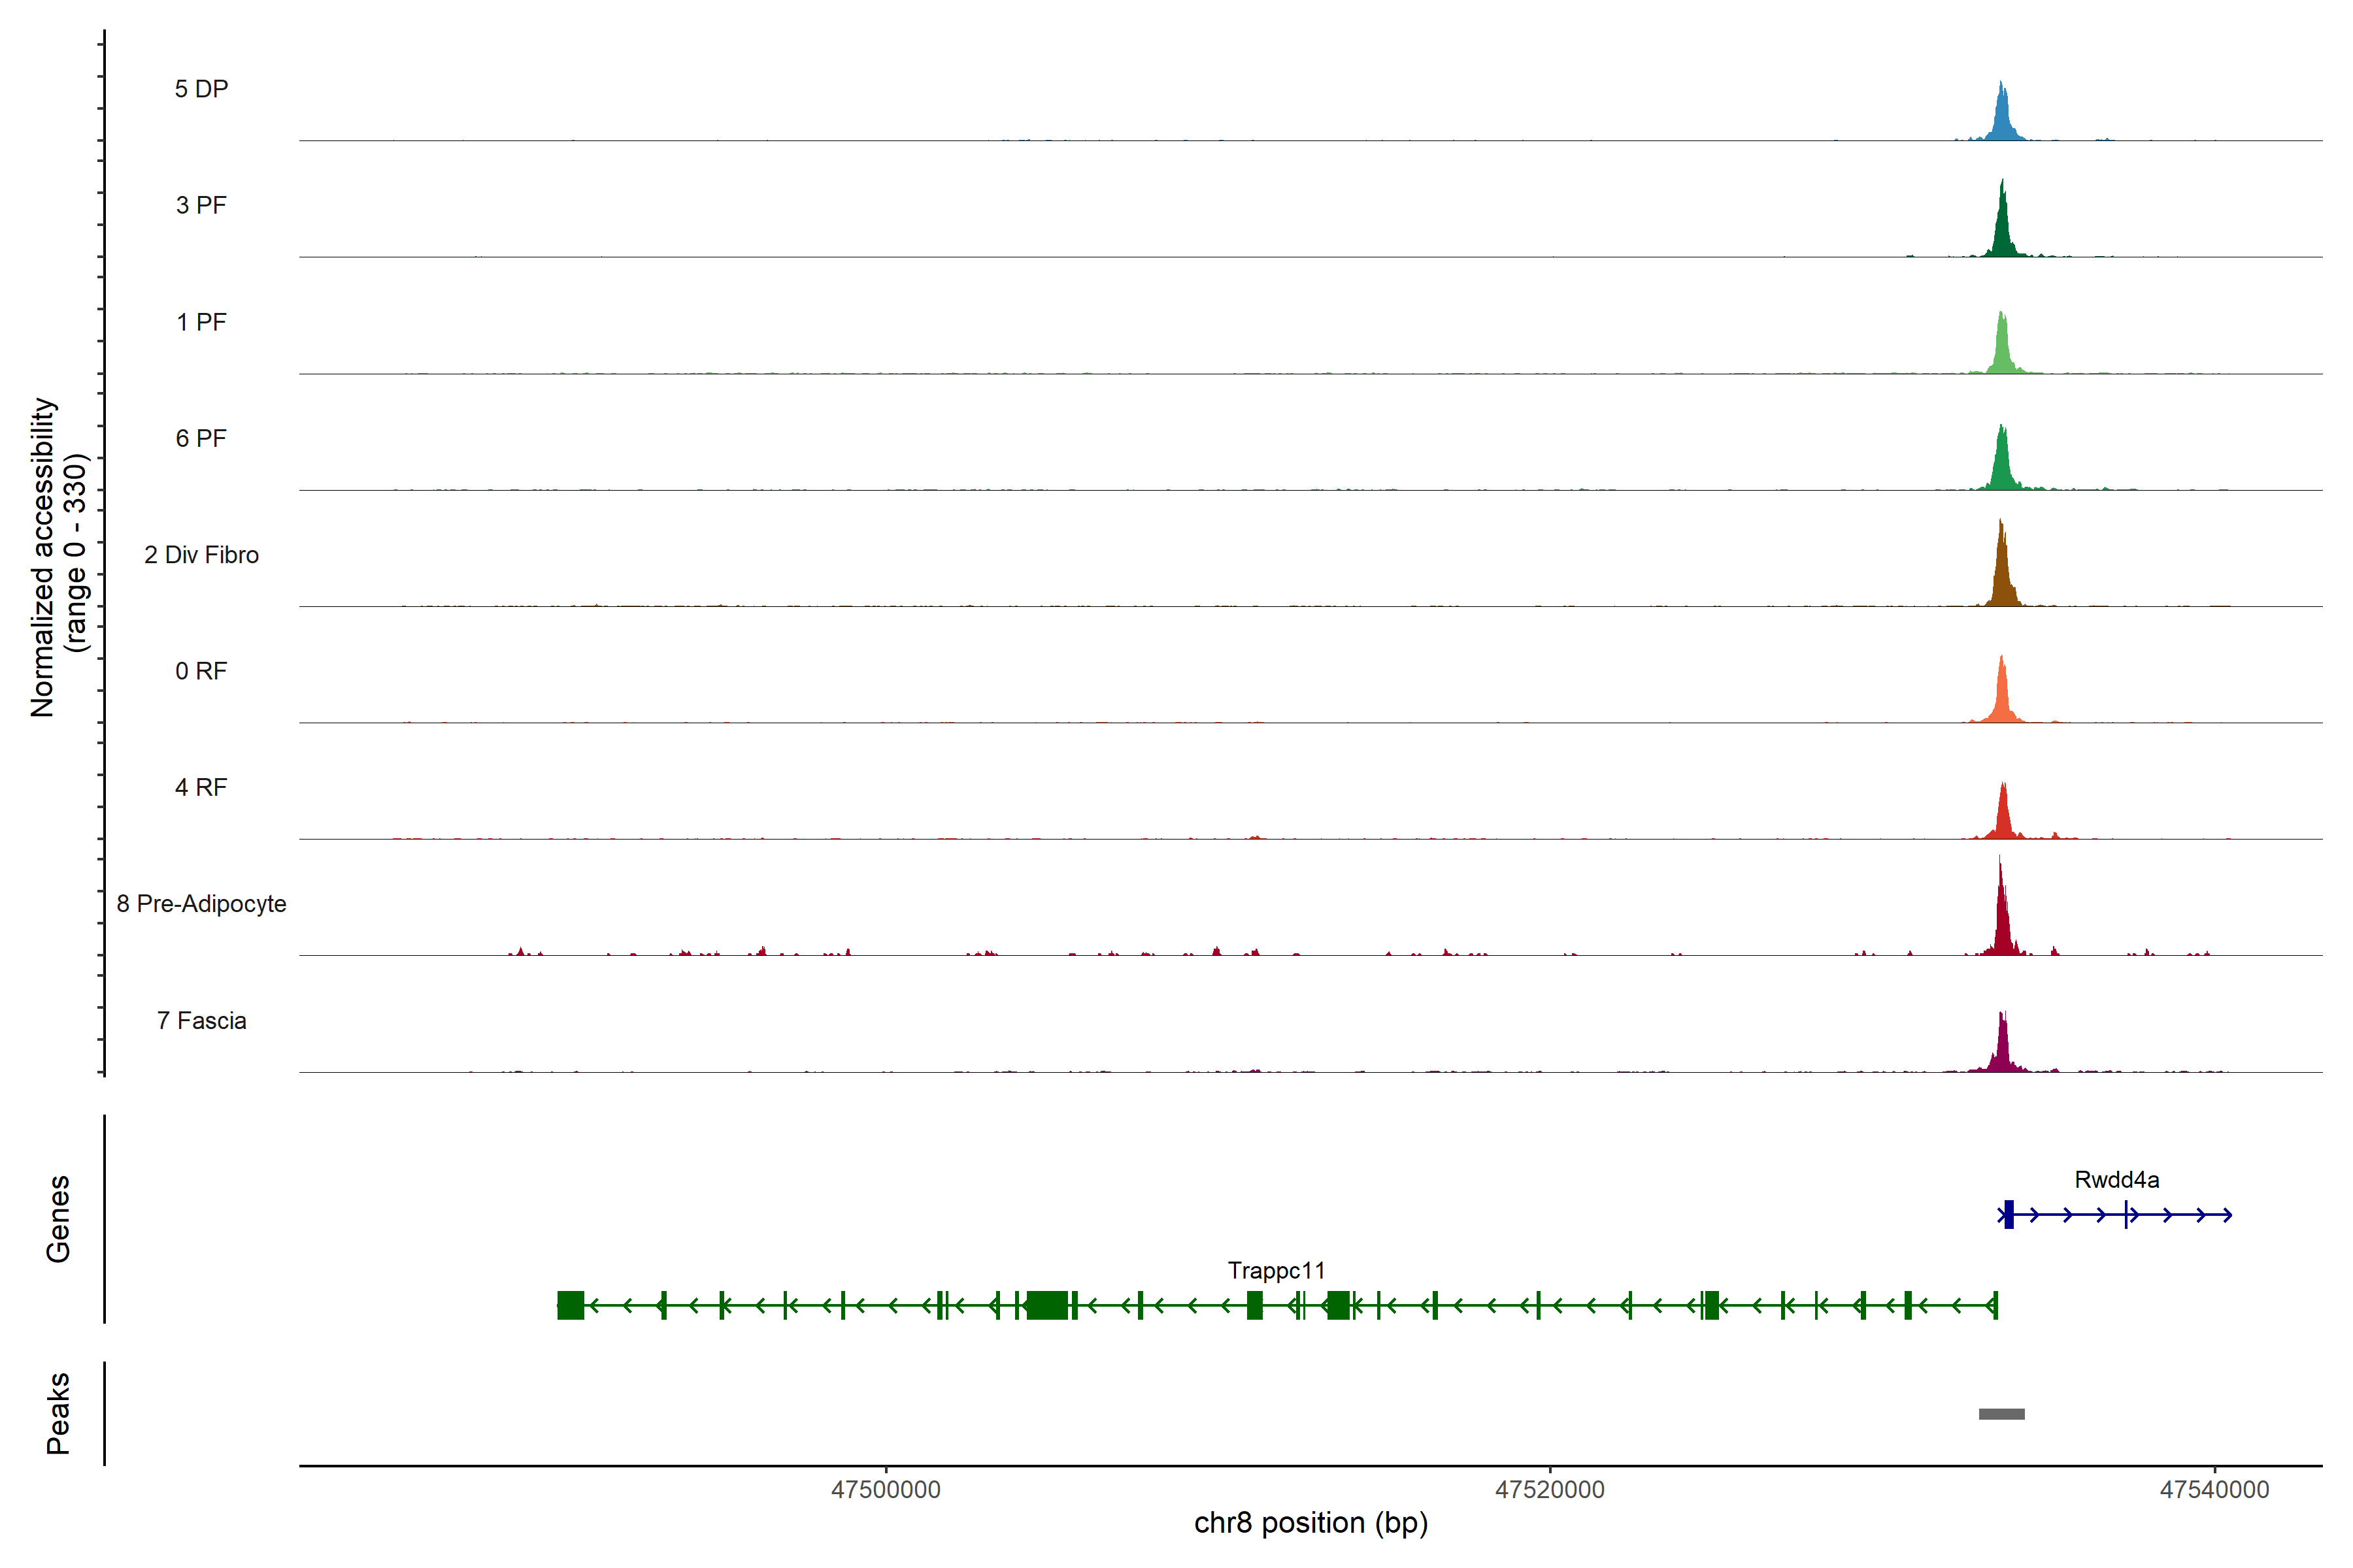Click the leftmost large Trappc11 exon block

pyautogui.click(x=570, y=1305)
